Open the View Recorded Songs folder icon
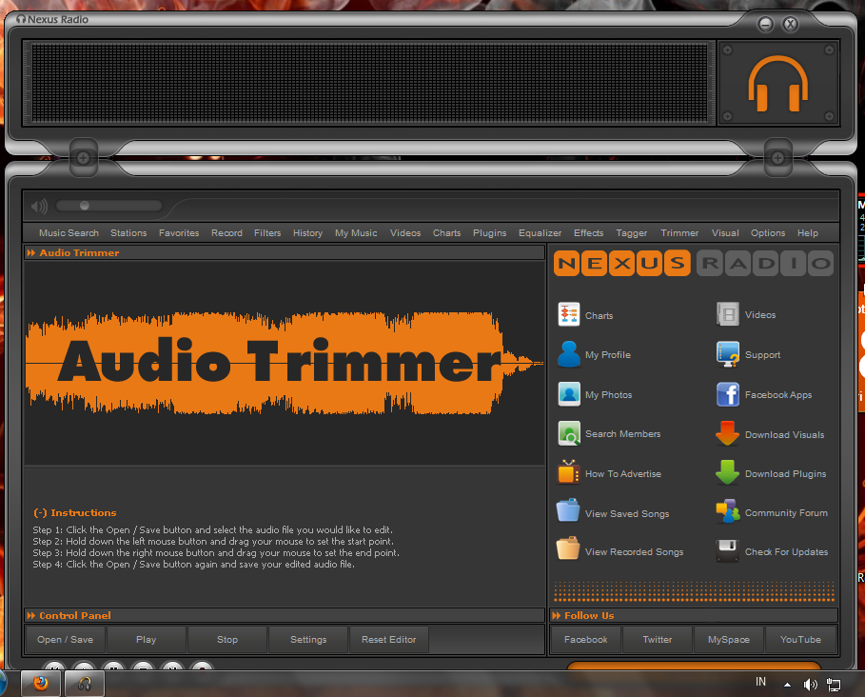 [x=568, y=548]
